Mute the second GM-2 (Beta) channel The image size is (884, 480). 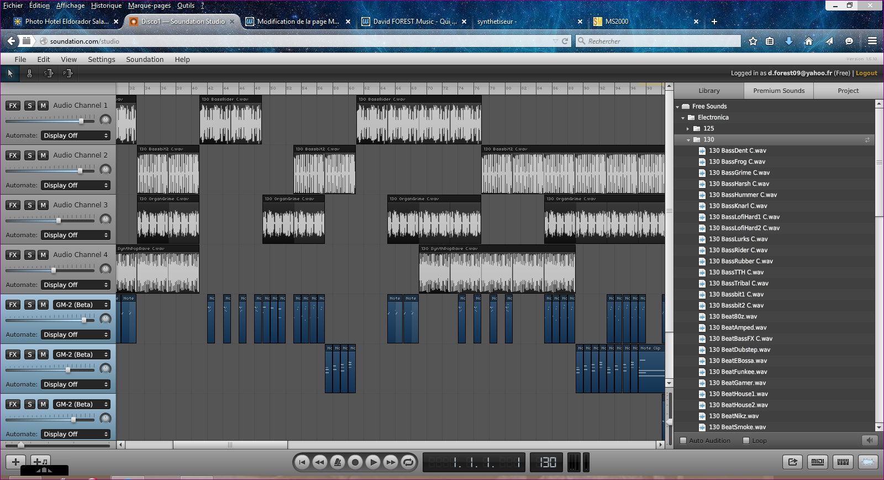(43, 354)
